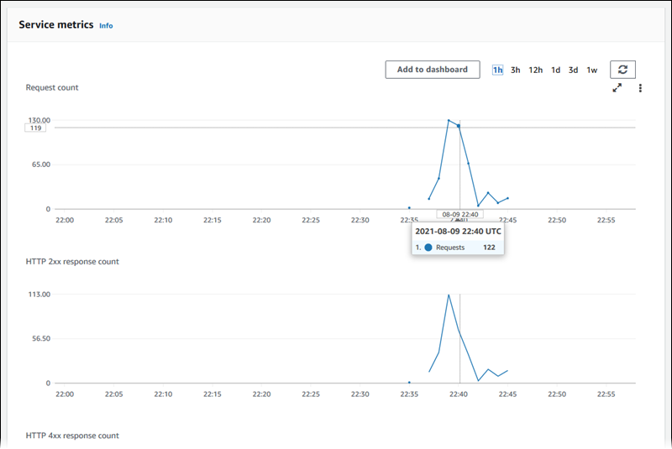Image resolution: width=672 pixels, height=449 pixels.
Task: Choose the 12h time range
Action: tap(535, 70)
